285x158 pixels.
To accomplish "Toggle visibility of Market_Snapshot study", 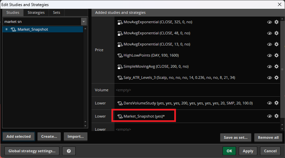I will (x=269, y=116).
